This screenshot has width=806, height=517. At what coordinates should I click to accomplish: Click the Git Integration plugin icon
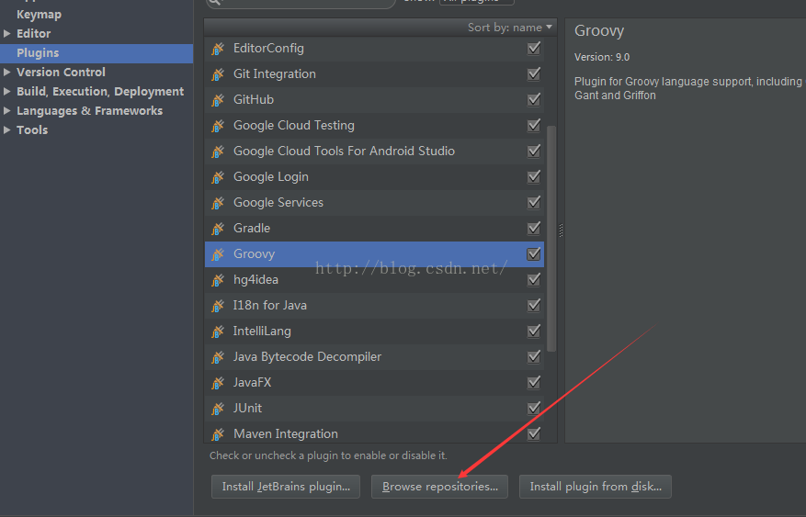tap(218, 74)
